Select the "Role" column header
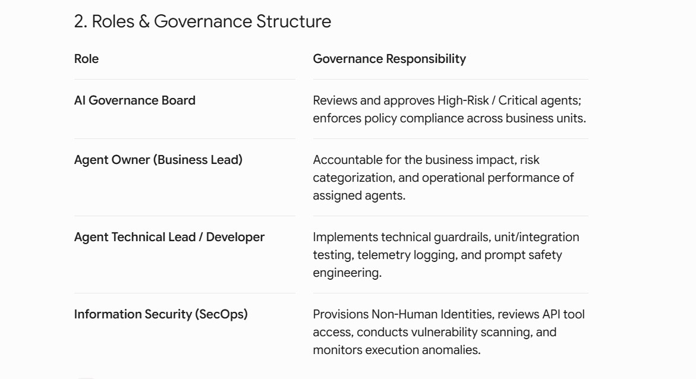 click(87, 59)
